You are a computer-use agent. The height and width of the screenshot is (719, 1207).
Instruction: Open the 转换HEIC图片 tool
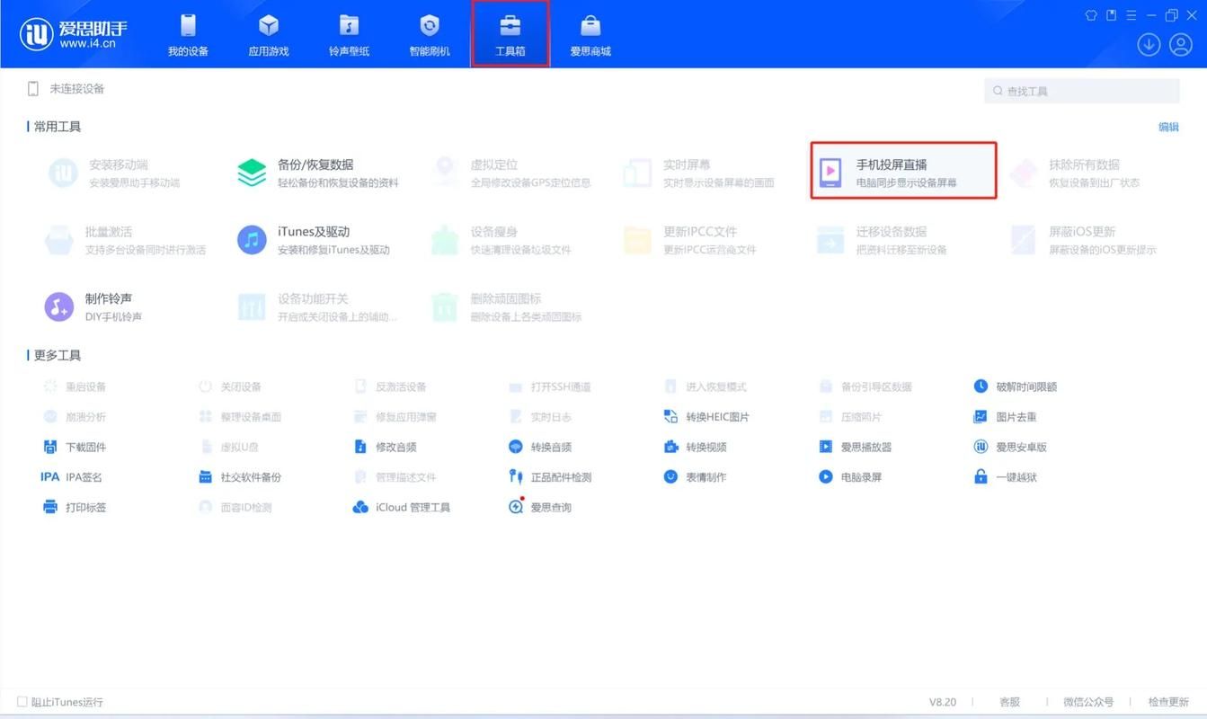[x=706, y=417]
